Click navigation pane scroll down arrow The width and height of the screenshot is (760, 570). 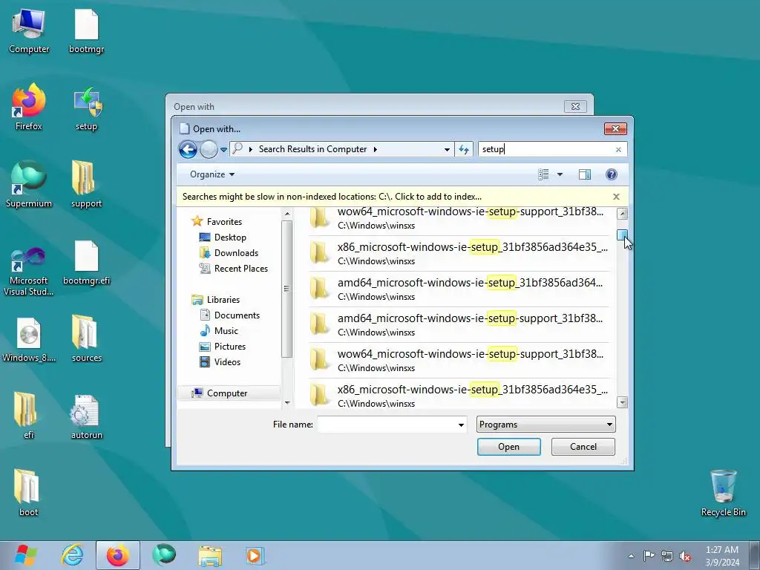pyautogui.click(x=287, y=403)
